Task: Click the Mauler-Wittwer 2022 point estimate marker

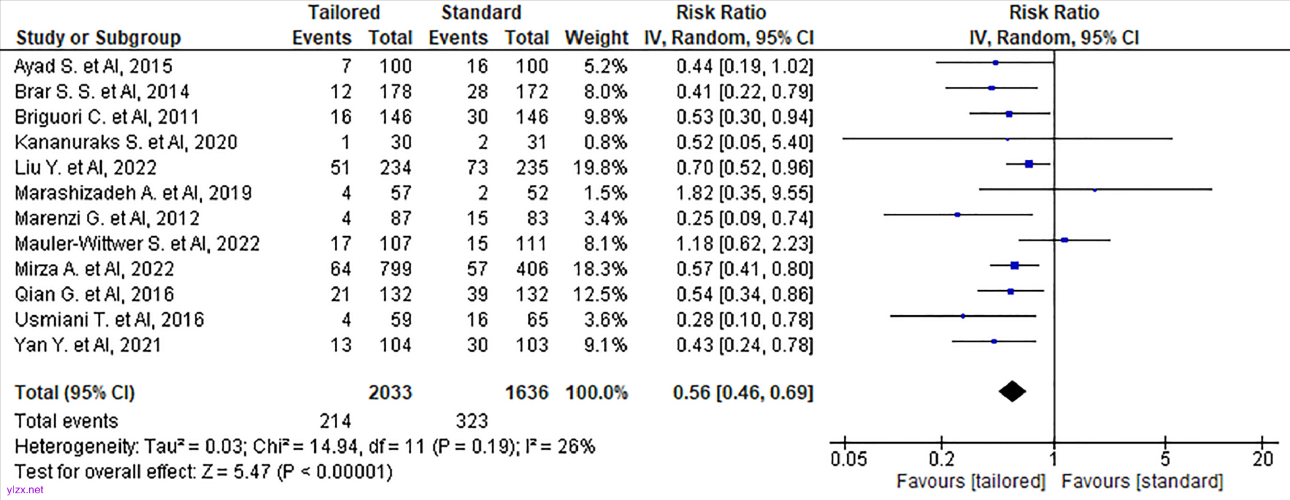Action: (1064, 240)
